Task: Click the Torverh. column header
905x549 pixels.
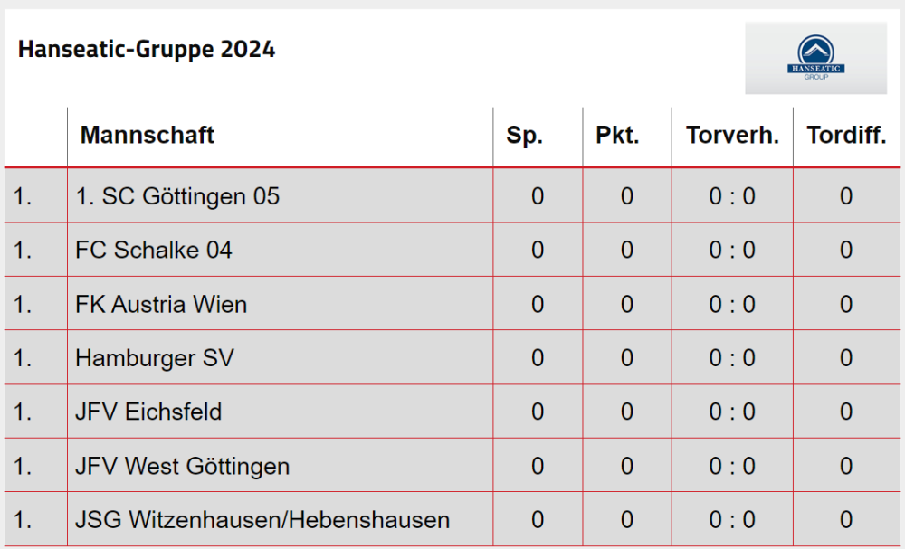Action: [x=732, y=136]
